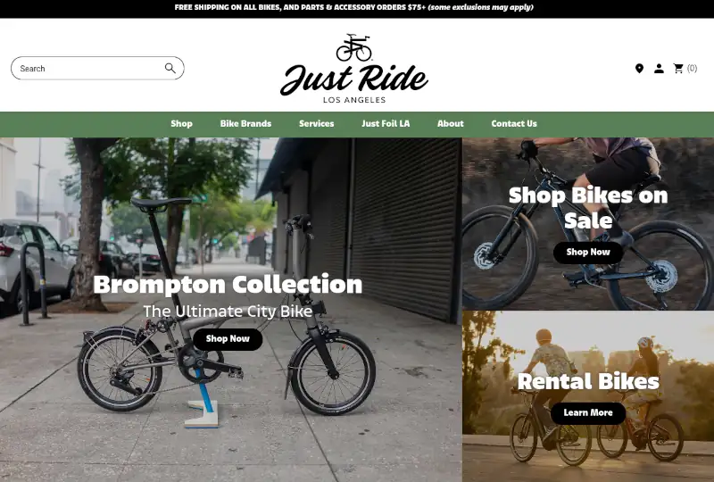Open the account profile icon
Screen dimensions: 714x482
(x=659, y=69)
